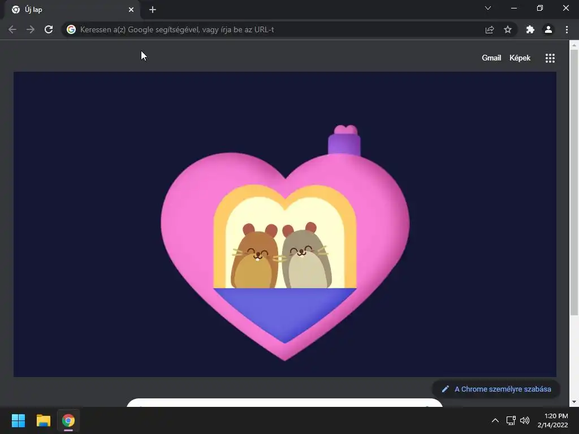Minimize the Chrome window

click(x=514, y=8)
